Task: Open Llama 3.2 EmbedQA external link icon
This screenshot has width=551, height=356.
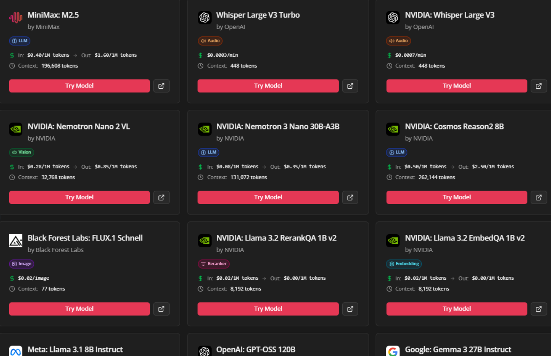Action: click(539, 309)
